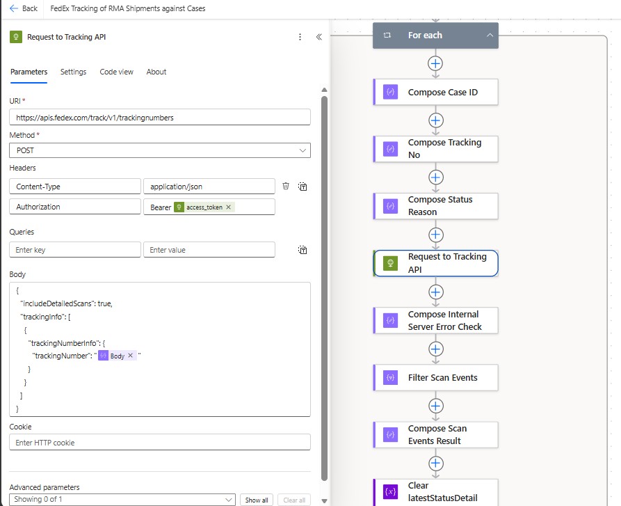This screenshot has width=621, height=506.
Task: Click the Request to Tracking API panel title
Action: (x=67, y=37)
